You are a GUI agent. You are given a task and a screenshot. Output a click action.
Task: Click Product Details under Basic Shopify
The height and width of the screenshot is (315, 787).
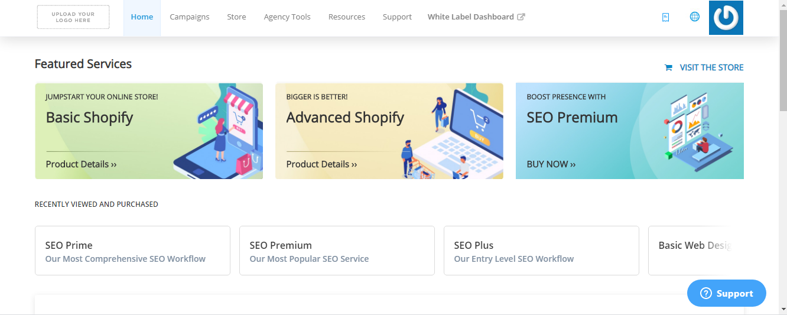tap(81, 164)
